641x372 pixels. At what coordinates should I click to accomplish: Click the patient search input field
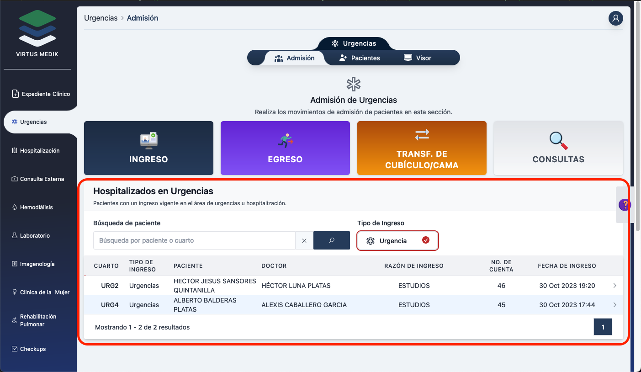point(194,240)
